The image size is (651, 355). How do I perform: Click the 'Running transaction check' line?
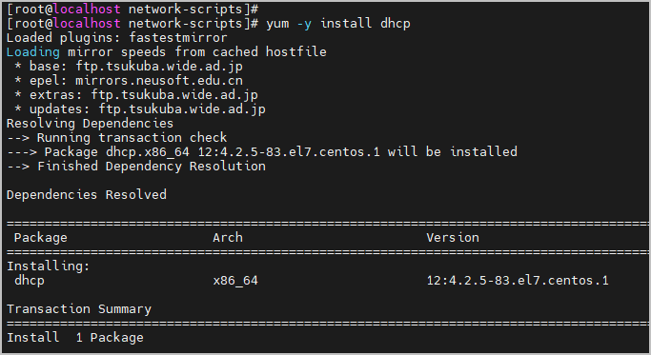click(117, 138)
